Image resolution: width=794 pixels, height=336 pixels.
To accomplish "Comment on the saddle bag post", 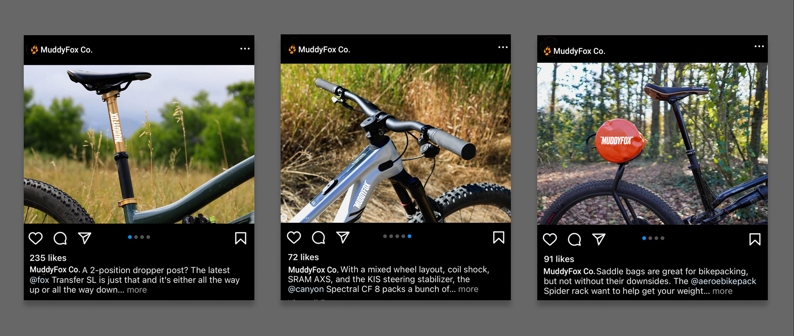I will point(574,239).
